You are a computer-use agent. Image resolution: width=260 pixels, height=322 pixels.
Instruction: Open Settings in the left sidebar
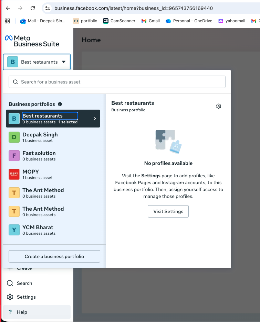(x=37, y=297)
